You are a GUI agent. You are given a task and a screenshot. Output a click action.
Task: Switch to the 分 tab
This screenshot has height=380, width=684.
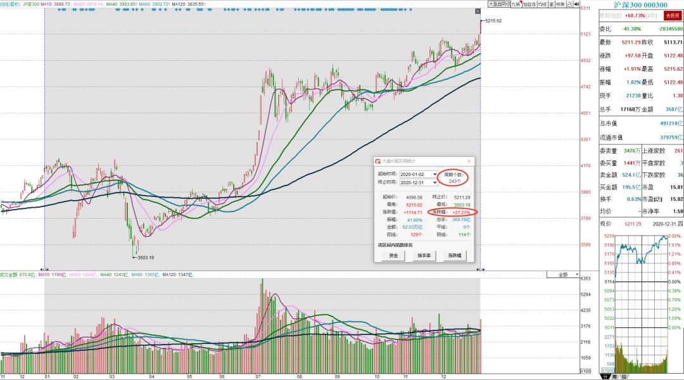tap(605, 376)
